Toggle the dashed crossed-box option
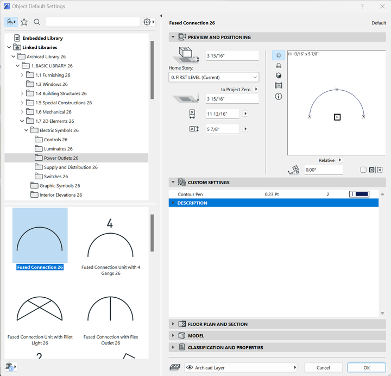This screenshot has width=391, height=376. 380,170
